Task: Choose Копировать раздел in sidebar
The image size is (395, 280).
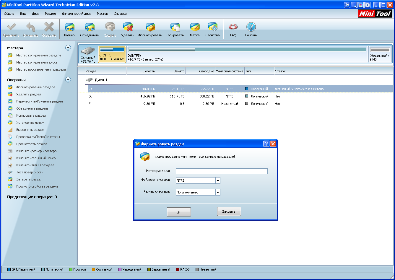Action: (x=31, y=115)
